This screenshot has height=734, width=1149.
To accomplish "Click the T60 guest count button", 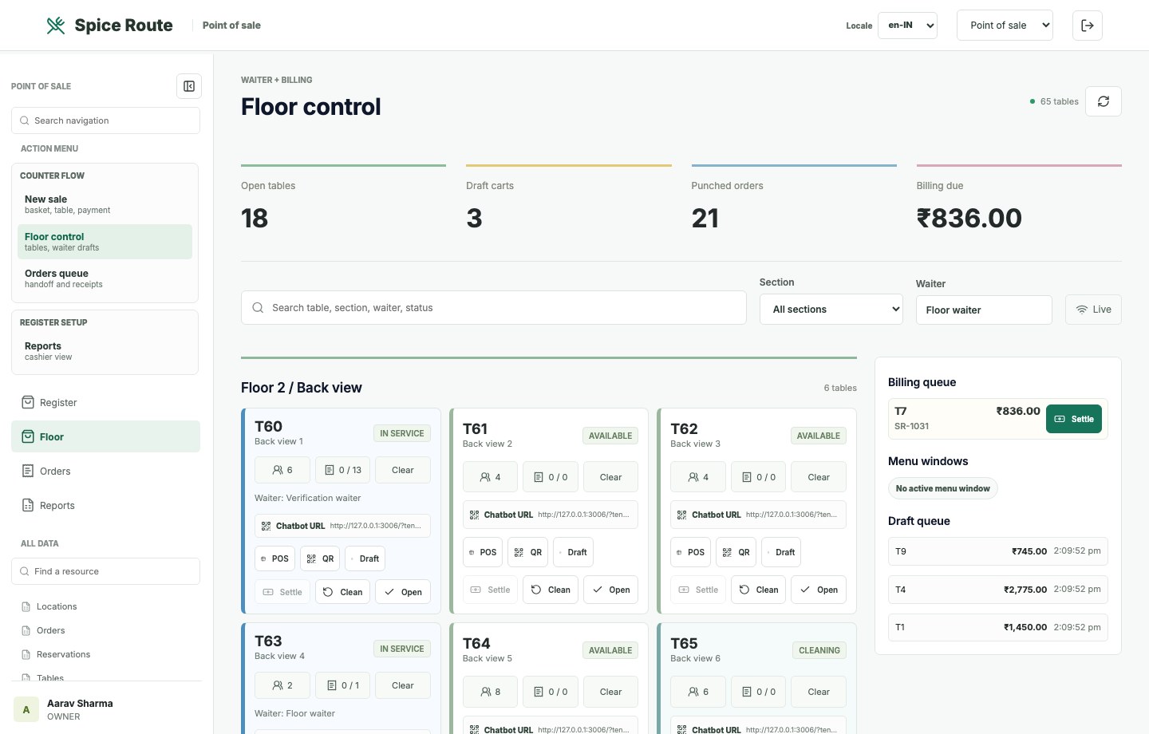I will pos(282,470).
